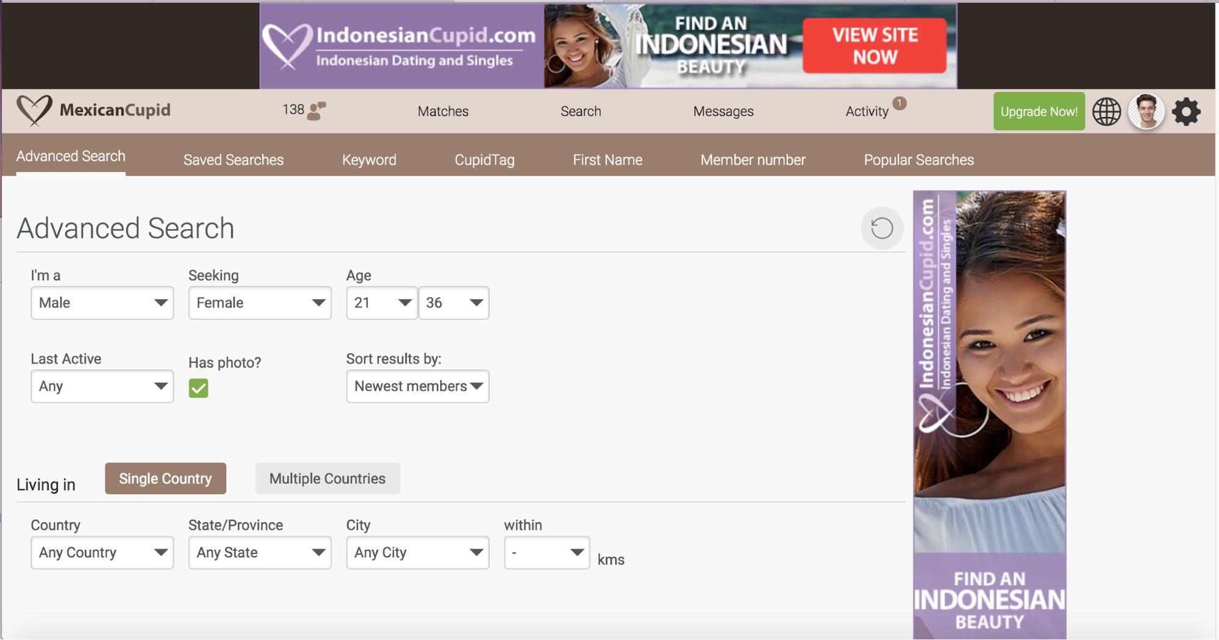Choose a country from Country dropdown
The height and width of the screenshot is (640, 1219).
(x=102, y=553)
